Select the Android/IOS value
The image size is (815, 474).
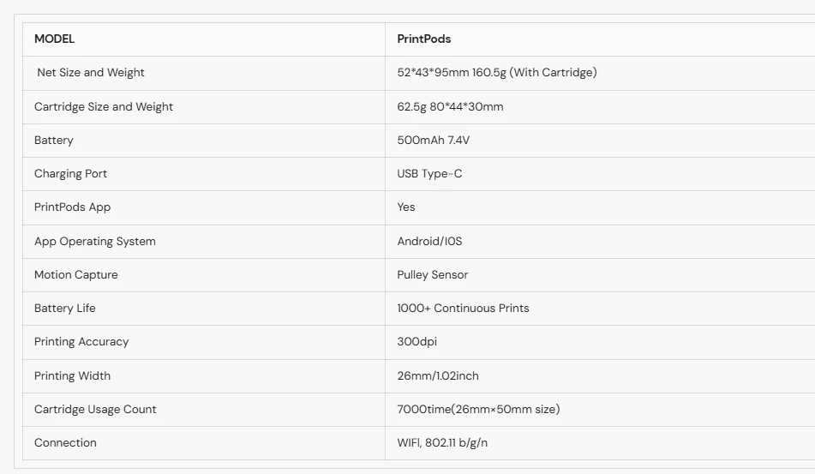click(429, 242)
